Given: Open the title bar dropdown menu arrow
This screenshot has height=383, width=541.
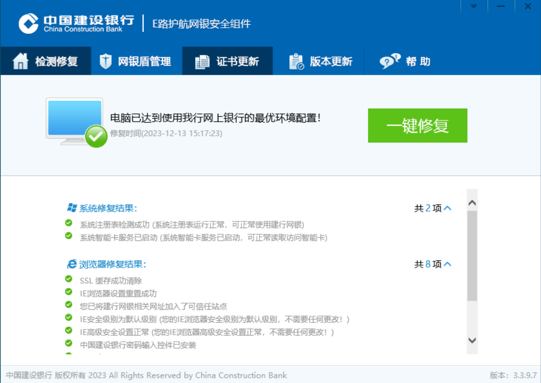Looking at the screenshot, I should pyautogui.click(x=473, y=6).
